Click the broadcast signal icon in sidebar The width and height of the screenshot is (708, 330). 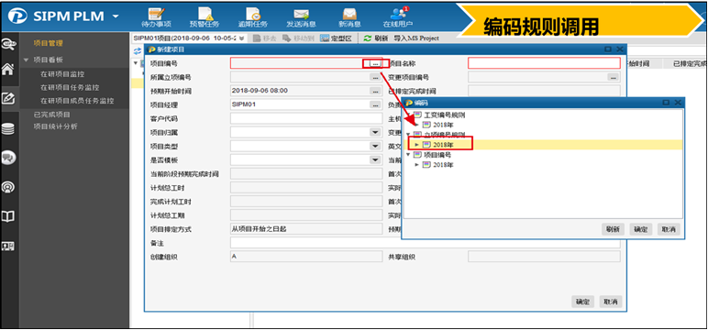point(8,186)
